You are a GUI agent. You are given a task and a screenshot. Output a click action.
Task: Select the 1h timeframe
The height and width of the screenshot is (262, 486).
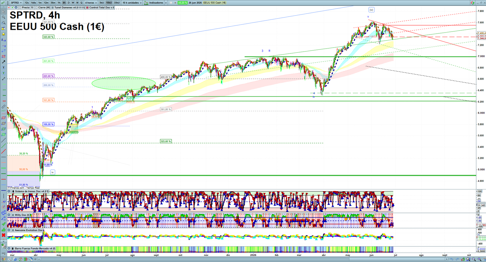(x=59, y=3)
